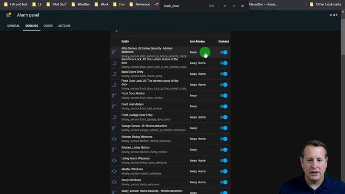
Task: Select the Sensors tab
Action: click(x=31, y=26)
